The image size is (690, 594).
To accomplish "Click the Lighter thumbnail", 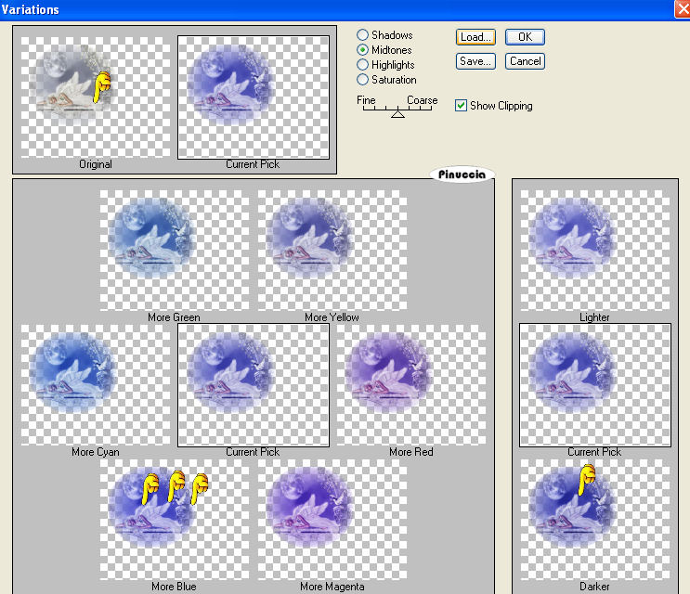I will (x=595, y=251).
